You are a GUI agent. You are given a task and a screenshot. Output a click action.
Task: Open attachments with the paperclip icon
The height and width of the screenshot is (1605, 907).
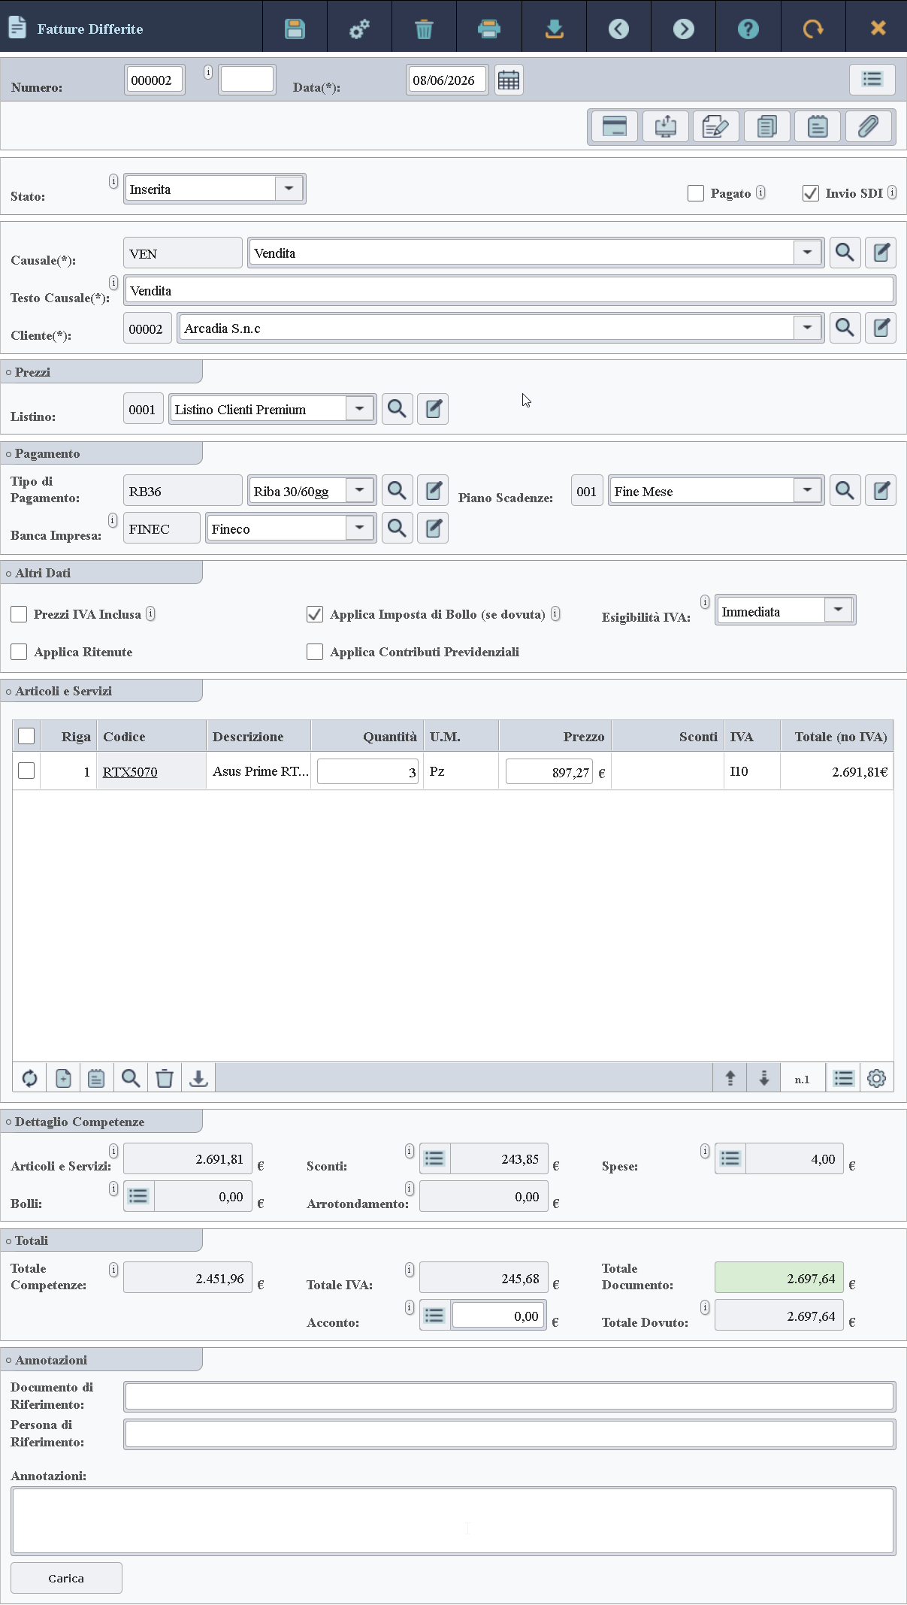[869, 126]
